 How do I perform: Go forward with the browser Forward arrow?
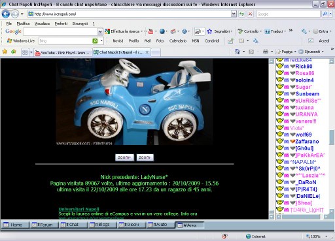coord(15,14)
